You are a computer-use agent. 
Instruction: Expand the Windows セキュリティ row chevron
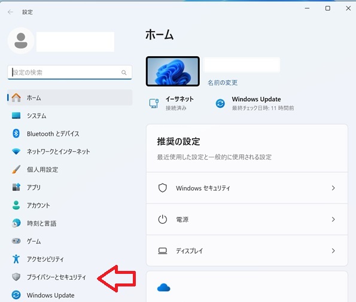pyautogui.click(x=333, y=188)
